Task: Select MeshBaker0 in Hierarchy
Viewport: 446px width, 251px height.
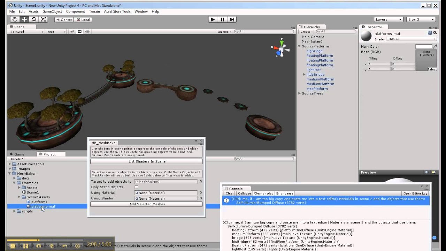Action: click(312, 41)
